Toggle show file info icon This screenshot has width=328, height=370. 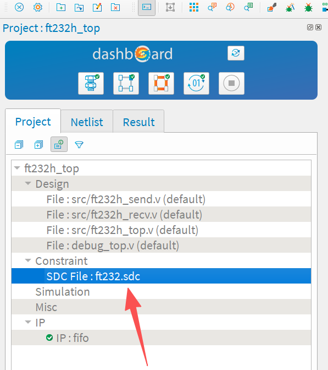click(x=59, y=144)
